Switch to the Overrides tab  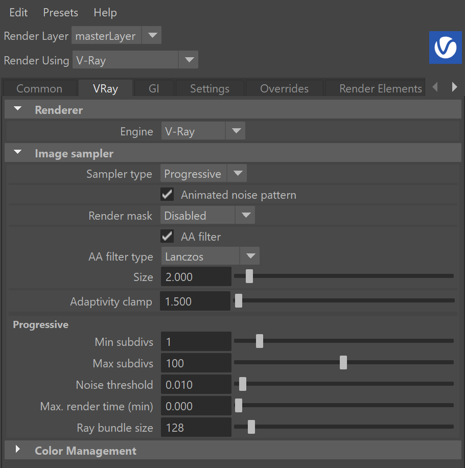pos(284,88)
